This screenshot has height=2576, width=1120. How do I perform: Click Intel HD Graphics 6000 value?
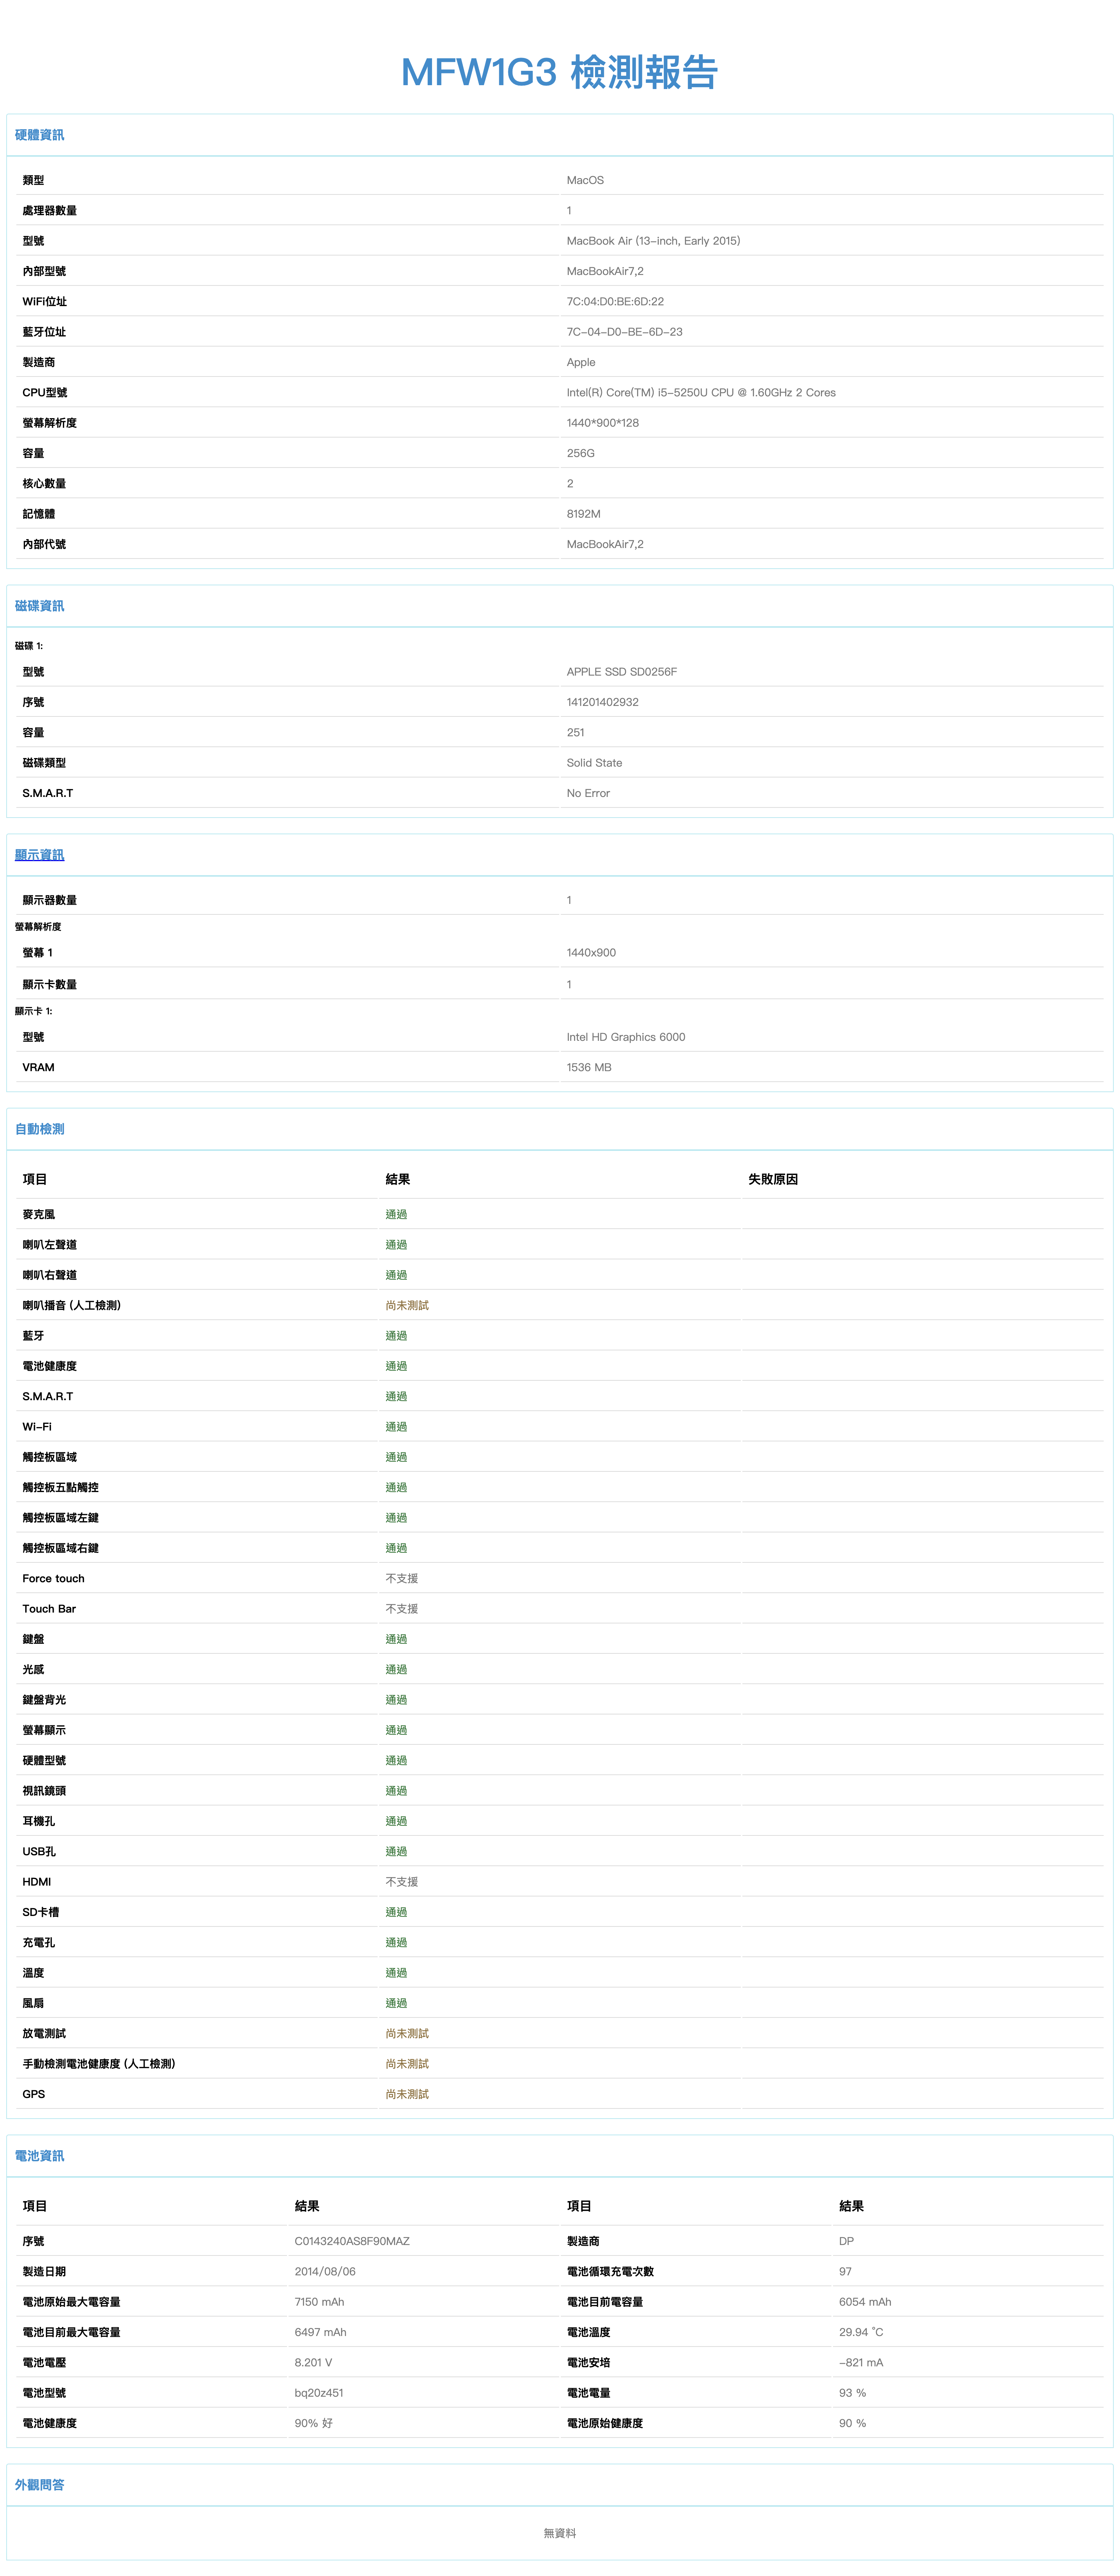(626, 1037)
